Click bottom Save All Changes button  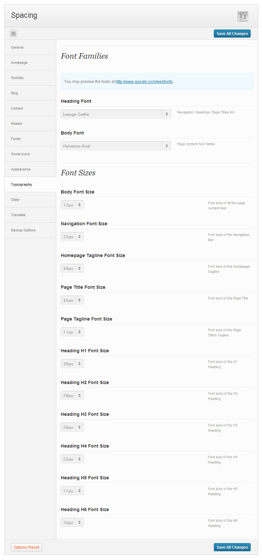[x=232, y=547]
